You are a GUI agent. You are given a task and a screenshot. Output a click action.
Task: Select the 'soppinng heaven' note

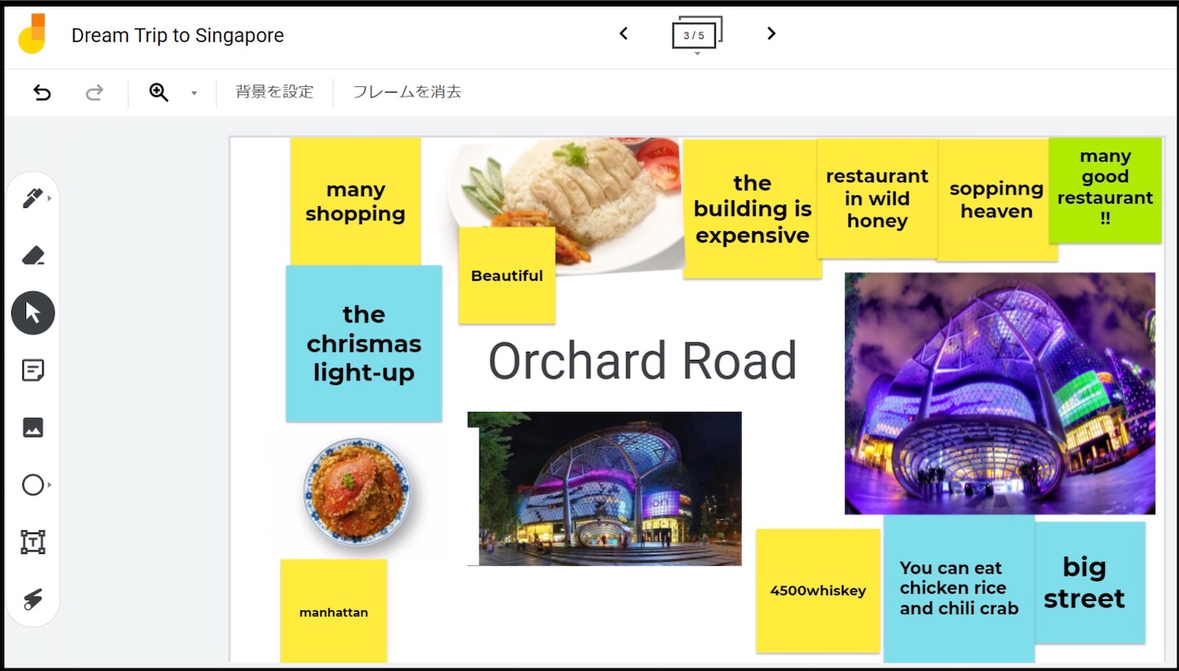click(997, 200)
